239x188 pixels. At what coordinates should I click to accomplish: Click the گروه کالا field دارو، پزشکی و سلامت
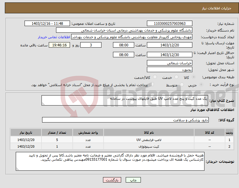coord(125,120)
